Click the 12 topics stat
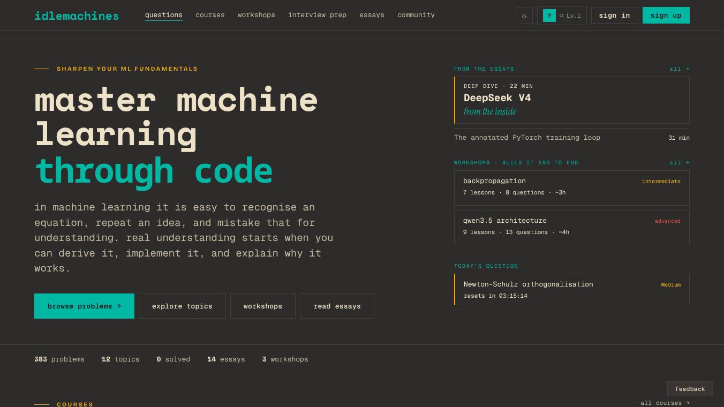The width and height of the screenshot is (724, 407). point(120,359)
